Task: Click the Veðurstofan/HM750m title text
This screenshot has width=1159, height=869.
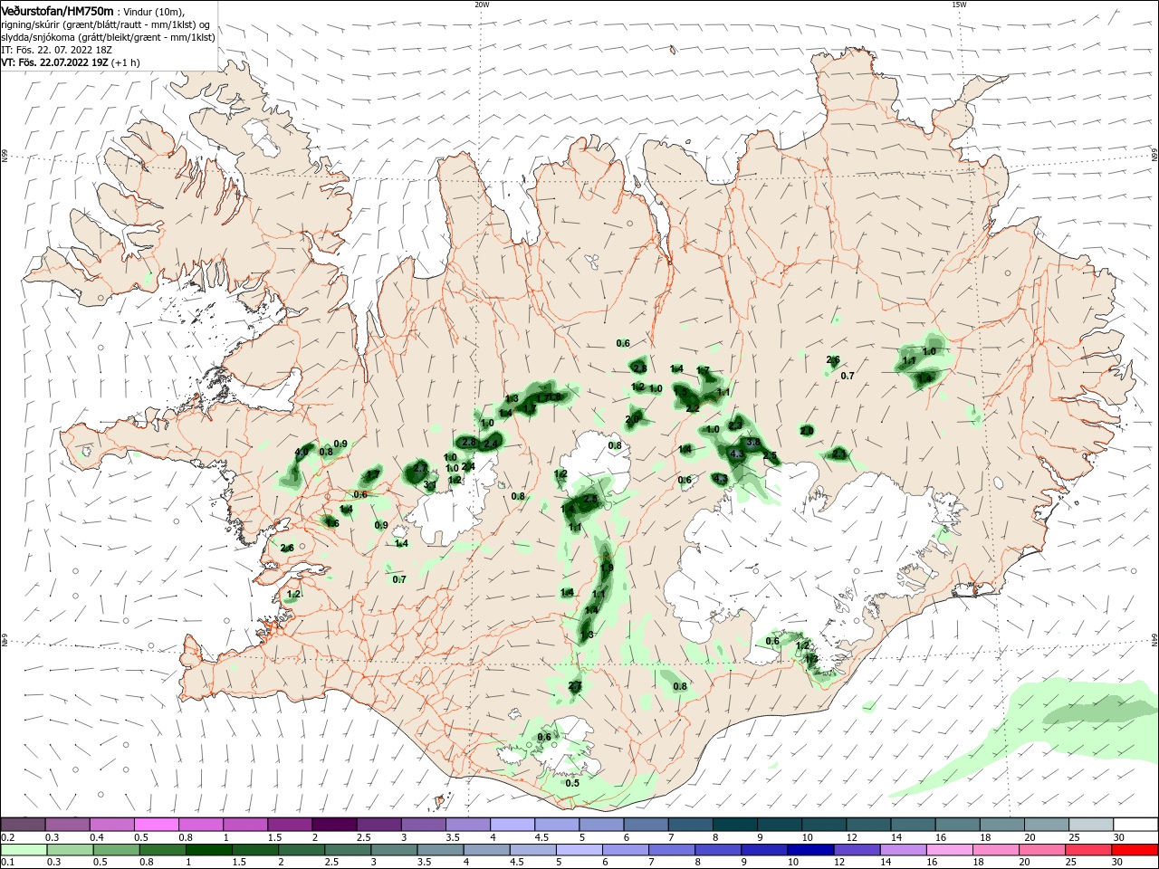Action: tap(57, 10)
